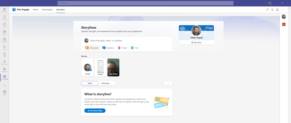Expand more apps ellipsis in sidebar

[5, 85]
